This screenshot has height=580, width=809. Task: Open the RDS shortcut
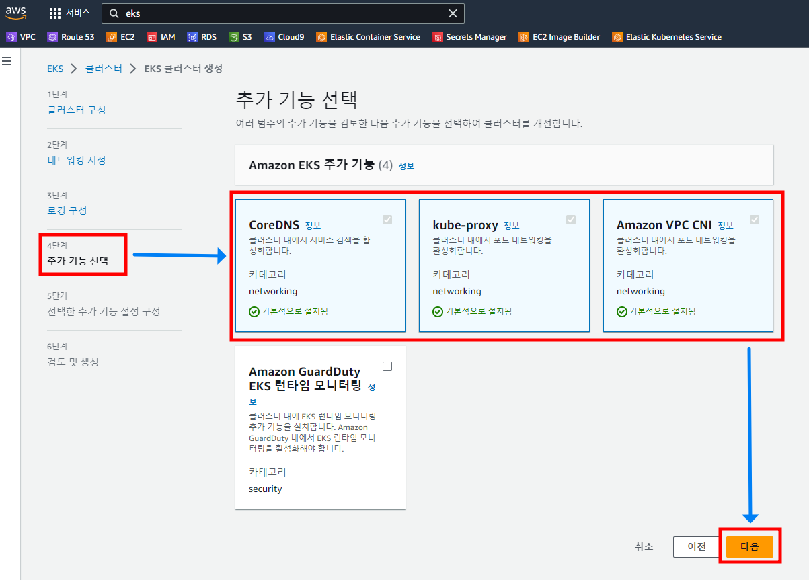(202, 37)
